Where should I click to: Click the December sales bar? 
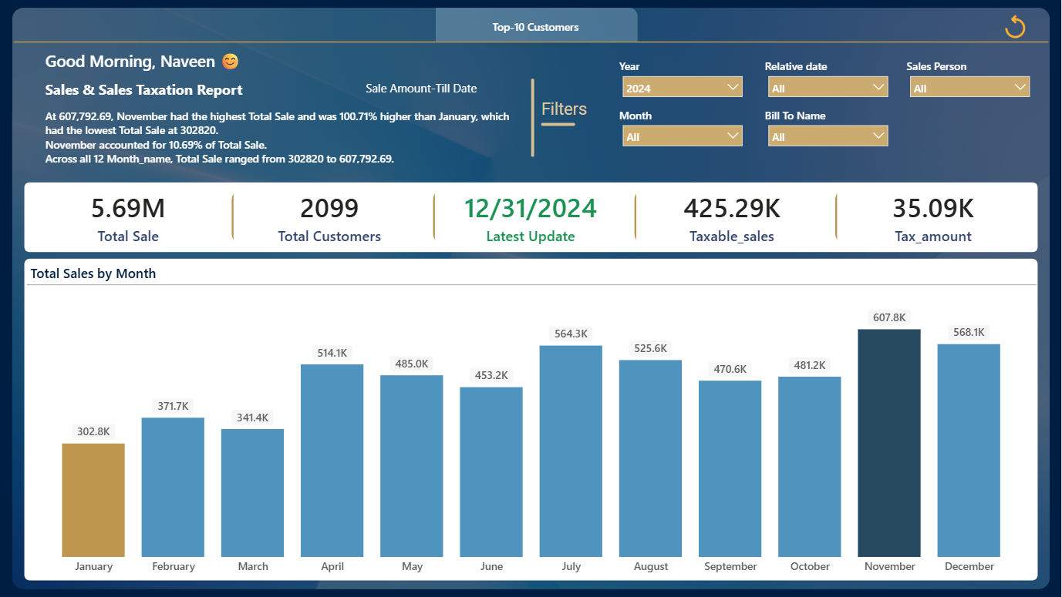pos(969,450)
